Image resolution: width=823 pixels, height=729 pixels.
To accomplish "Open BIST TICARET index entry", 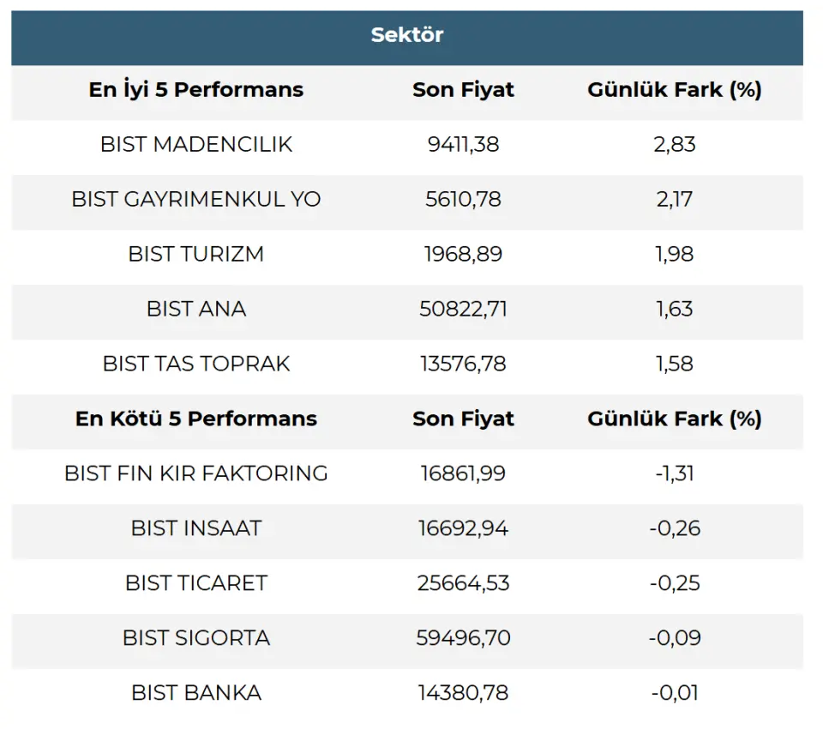I will coord(196,583).
